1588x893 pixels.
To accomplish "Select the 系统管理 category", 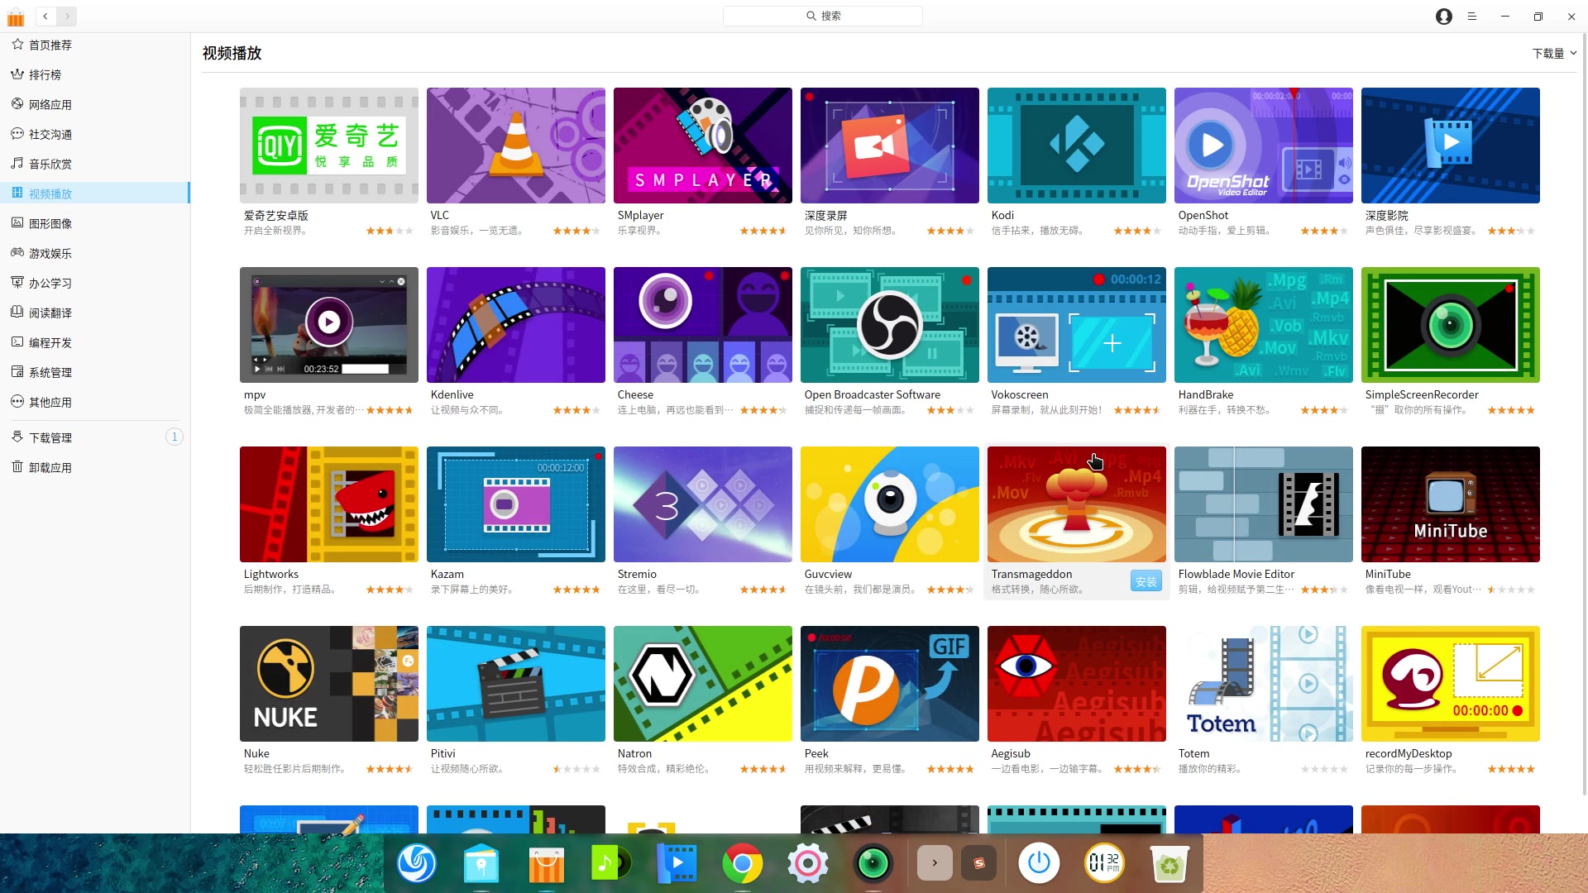I will [95, 372].
